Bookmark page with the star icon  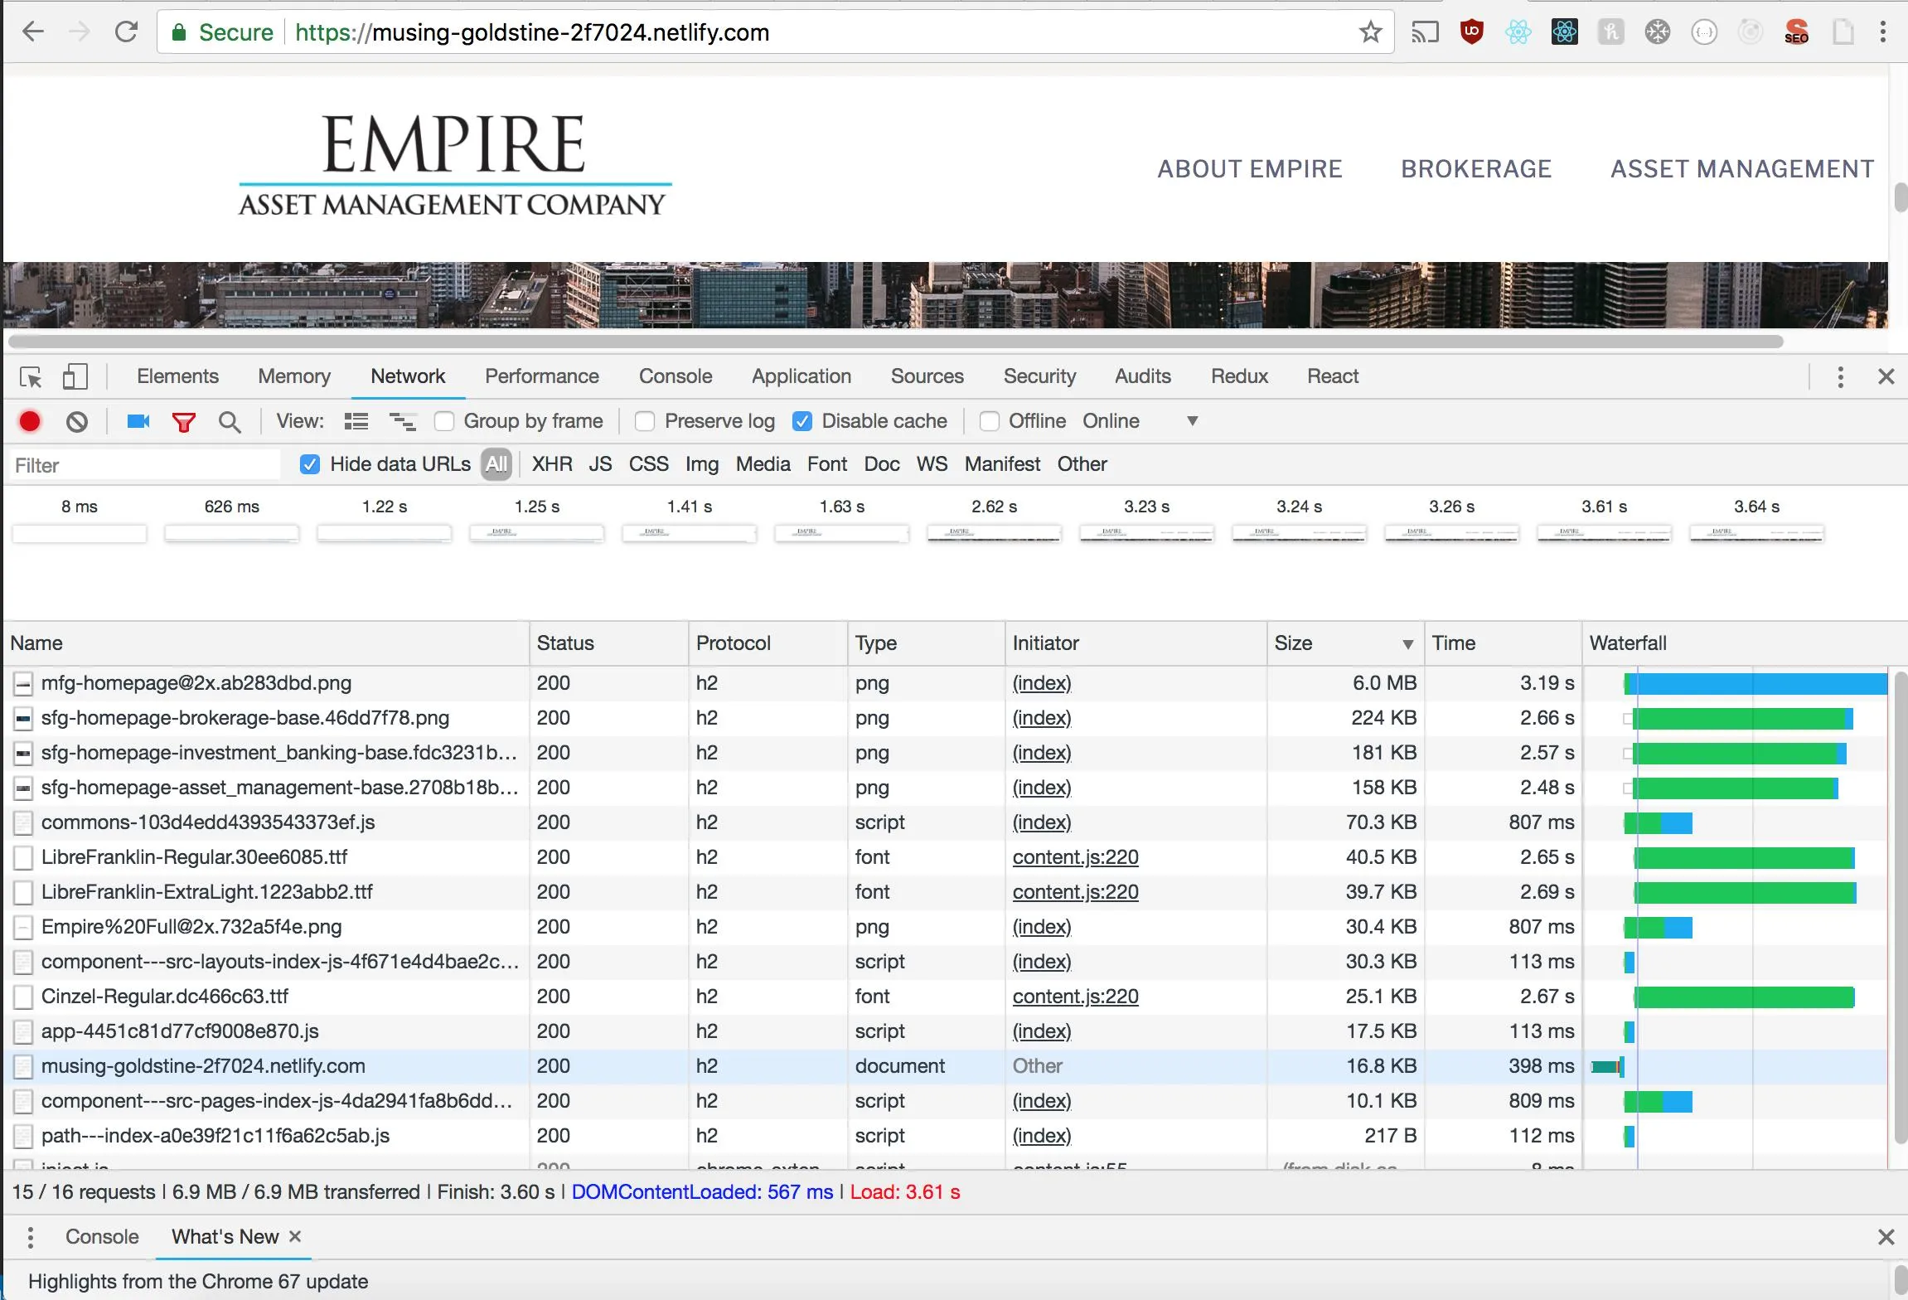(1370, 32)
